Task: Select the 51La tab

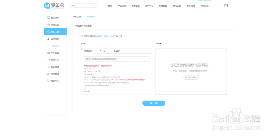Action: [102, 51]
